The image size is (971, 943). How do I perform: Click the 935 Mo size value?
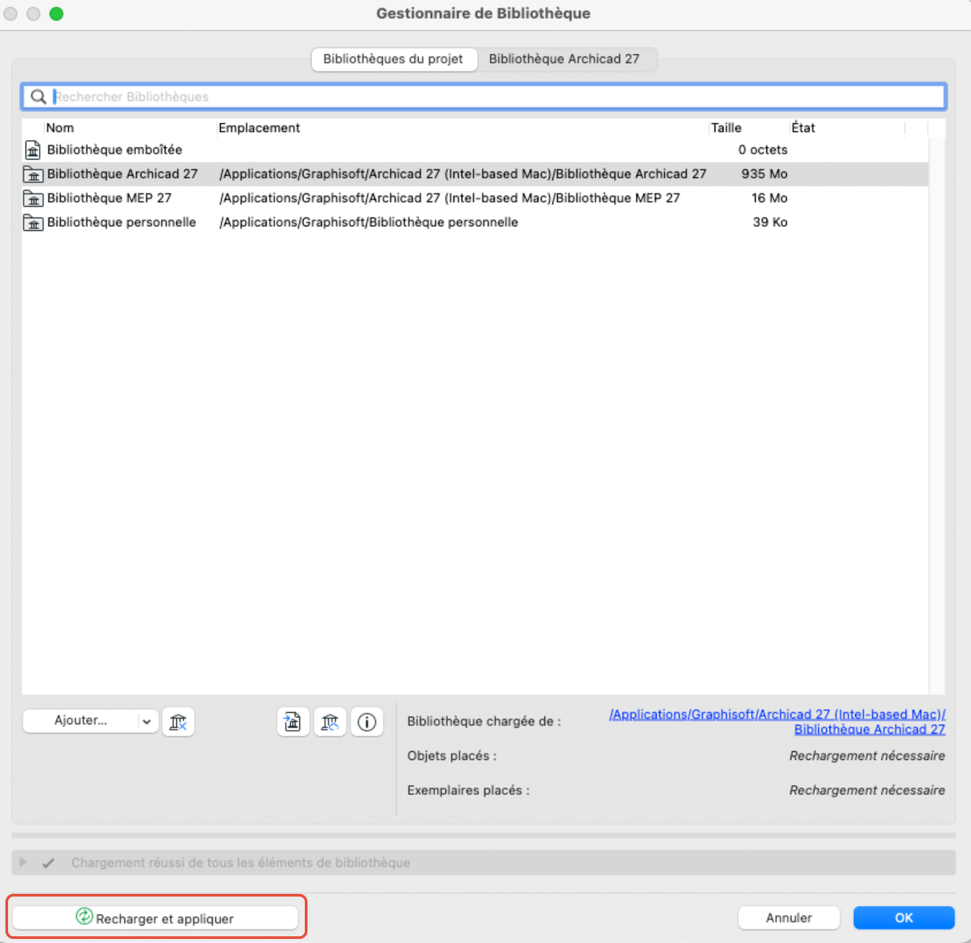[764, 174]
